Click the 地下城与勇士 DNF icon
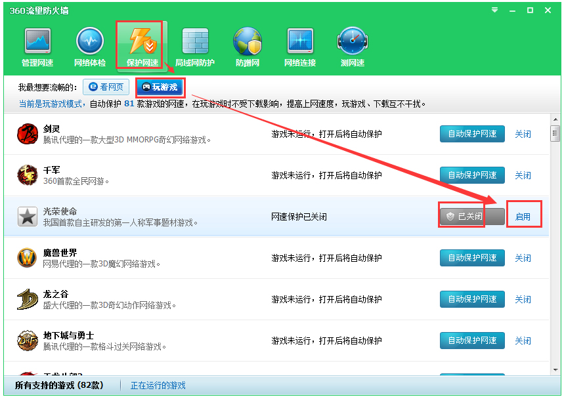This screenshot has width=564, height=397. 28,341
